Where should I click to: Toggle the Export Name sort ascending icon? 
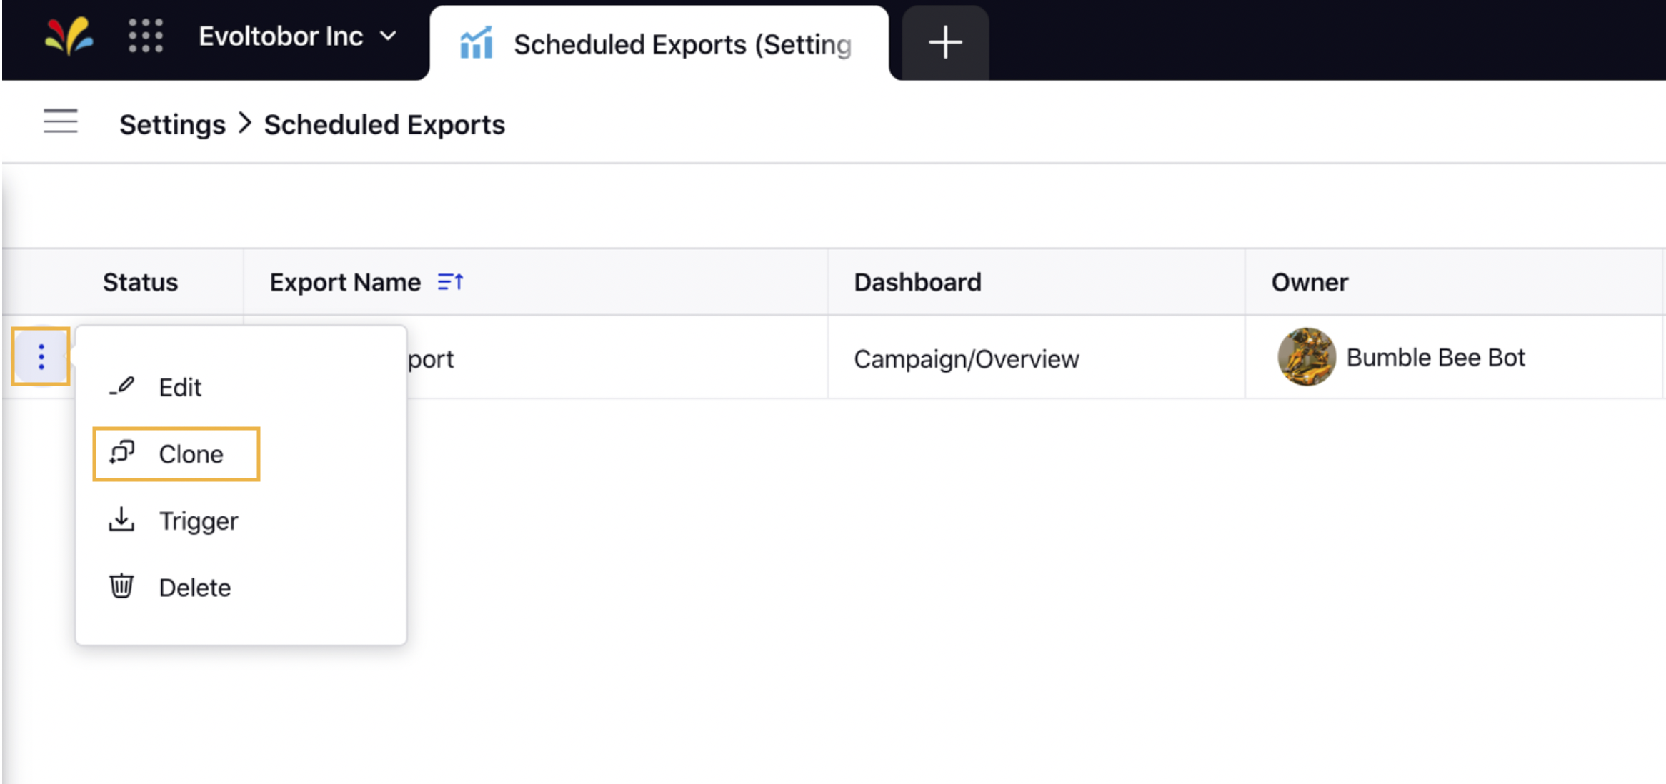(x=451, y=282)
